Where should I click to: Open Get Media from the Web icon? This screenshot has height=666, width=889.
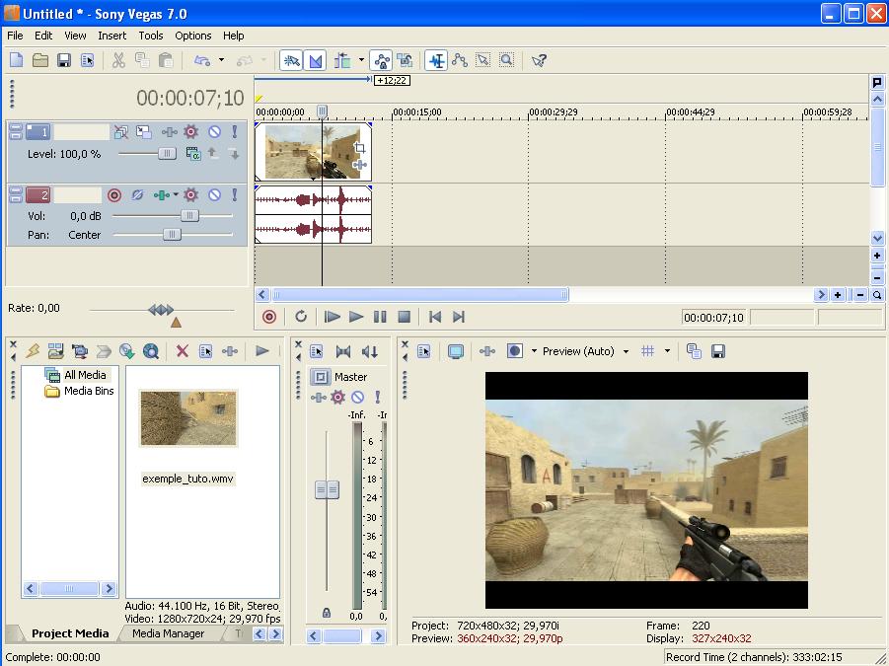pyautogui.click(x=151, y=351)
